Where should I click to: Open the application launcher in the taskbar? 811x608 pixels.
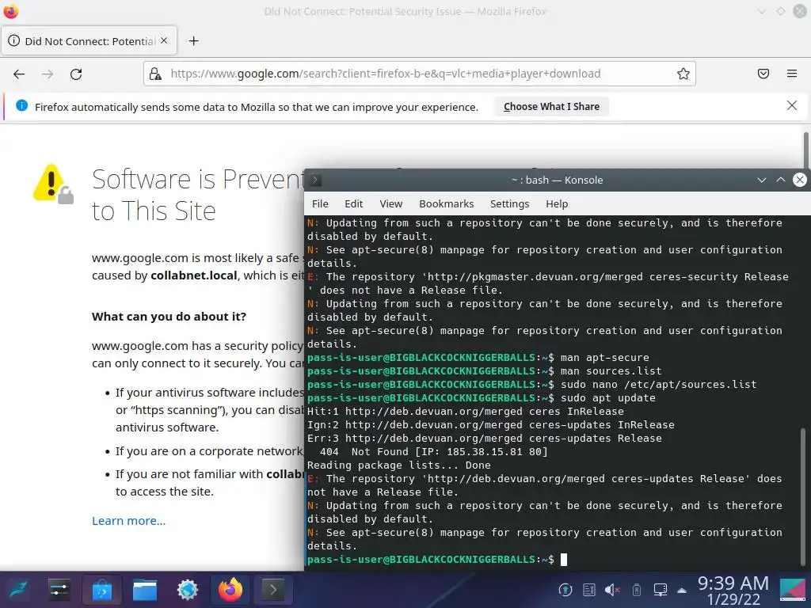tap(17, 590)
